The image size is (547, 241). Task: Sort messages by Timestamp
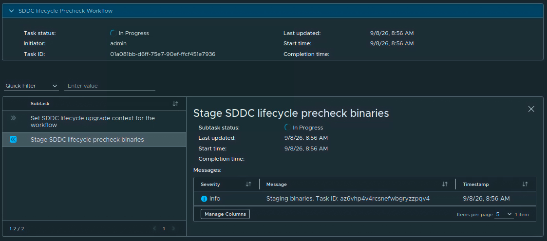(x=525, y=184)
